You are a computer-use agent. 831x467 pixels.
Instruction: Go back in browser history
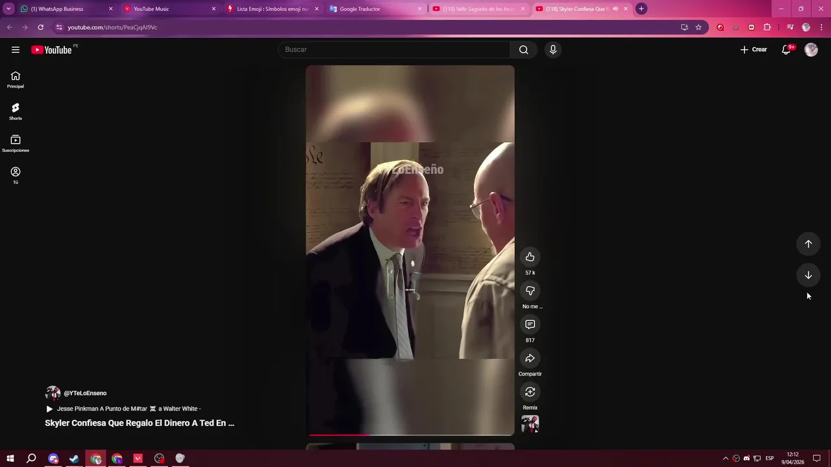point(9,27)
